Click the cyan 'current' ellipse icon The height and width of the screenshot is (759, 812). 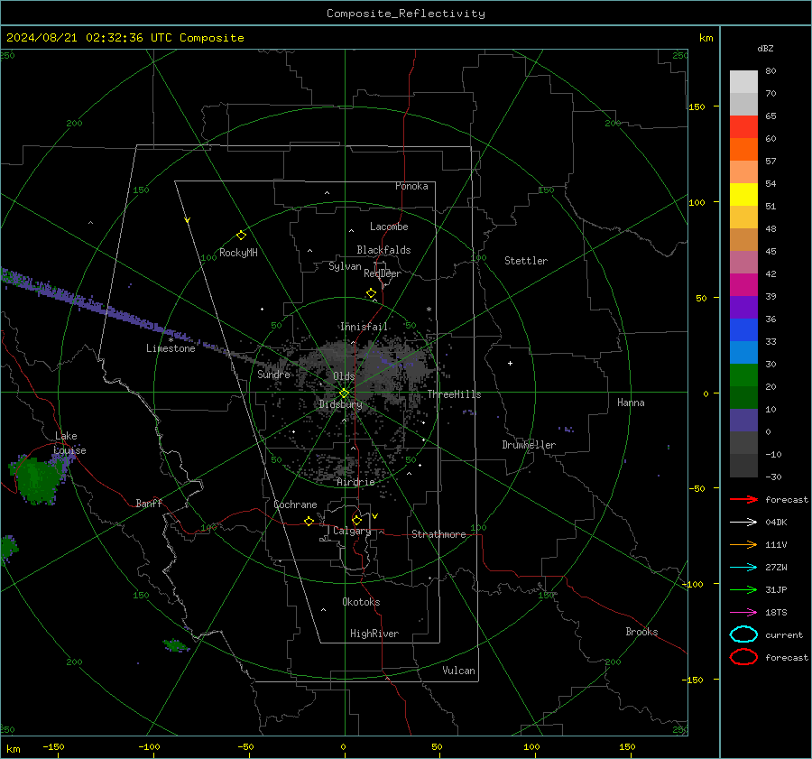(743, 634)
